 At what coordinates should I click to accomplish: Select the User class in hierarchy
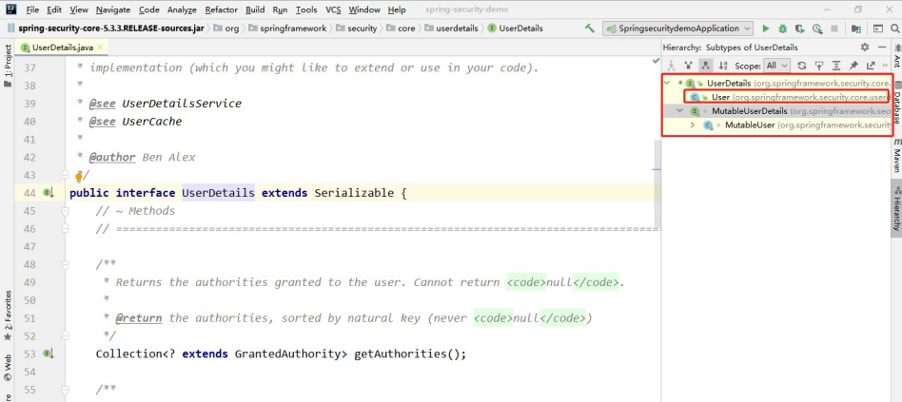720,97
